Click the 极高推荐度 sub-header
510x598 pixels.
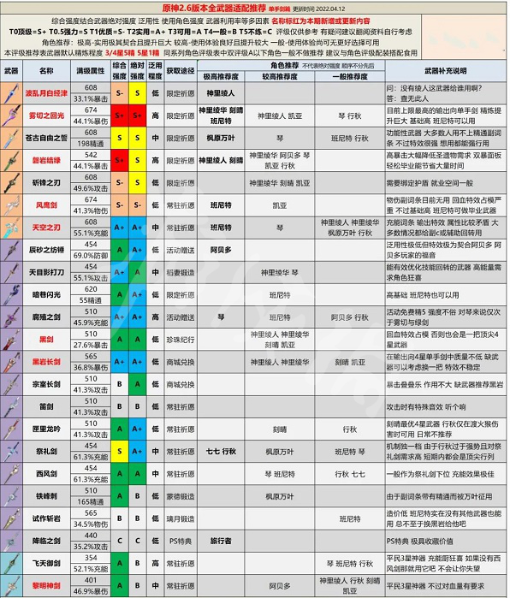pyautogui.click(x=221, y=77)
